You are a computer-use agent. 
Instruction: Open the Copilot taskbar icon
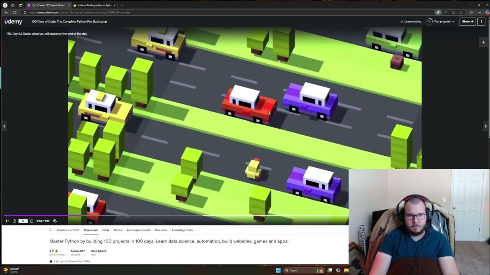338,270
